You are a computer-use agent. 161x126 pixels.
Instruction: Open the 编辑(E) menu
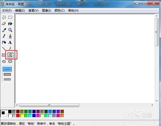[x=20, y=11]
